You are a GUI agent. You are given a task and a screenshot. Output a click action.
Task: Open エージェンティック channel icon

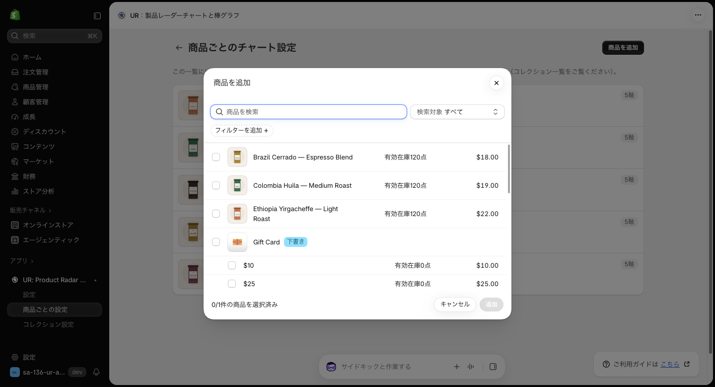15,240
